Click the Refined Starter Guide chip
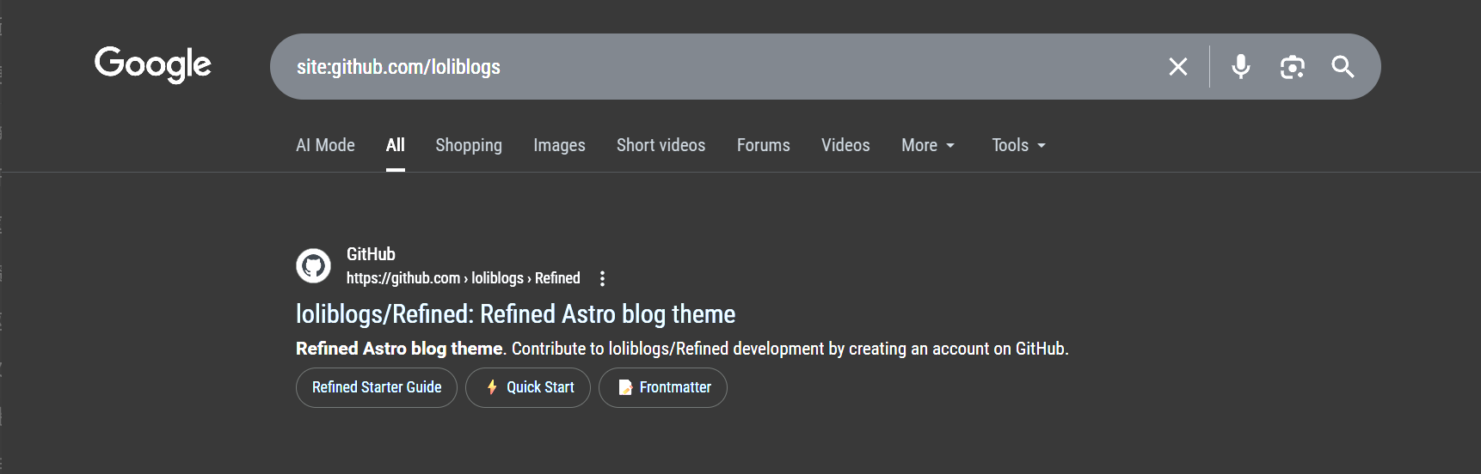The image size is (1481, 474). tap(377, 387)
